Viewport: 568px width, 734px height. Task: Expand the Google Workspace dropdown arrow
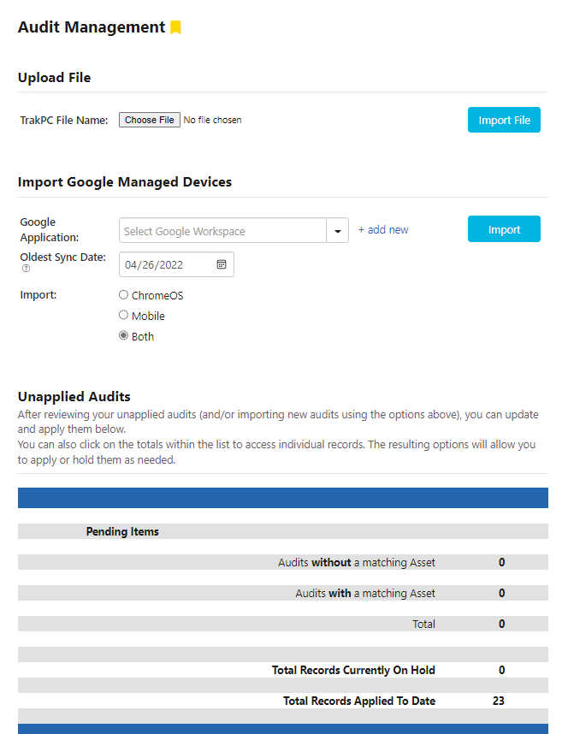click(337, 231)
